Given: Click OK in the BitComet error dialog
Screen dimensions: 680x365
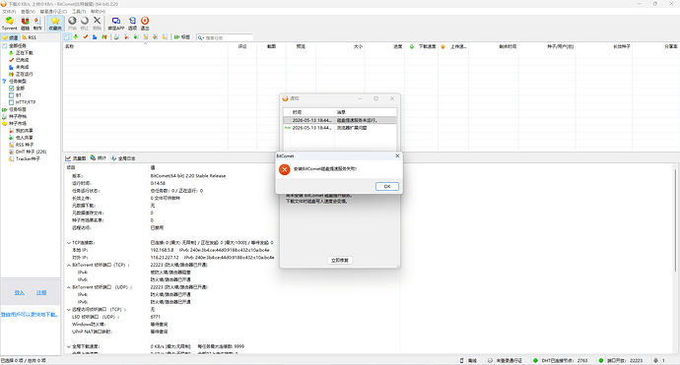Looking at the screenshot, I should click(x=387, y=186).
